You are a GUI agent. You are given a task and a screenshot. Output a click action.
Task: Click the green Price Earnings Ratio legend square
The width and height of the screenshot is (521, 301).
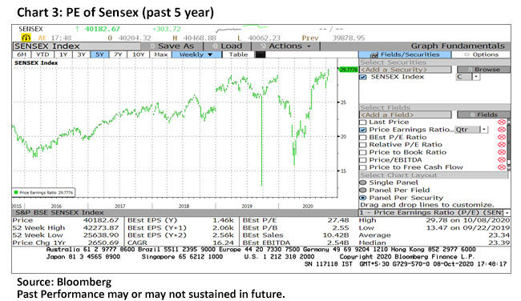[x=15, y=192]
